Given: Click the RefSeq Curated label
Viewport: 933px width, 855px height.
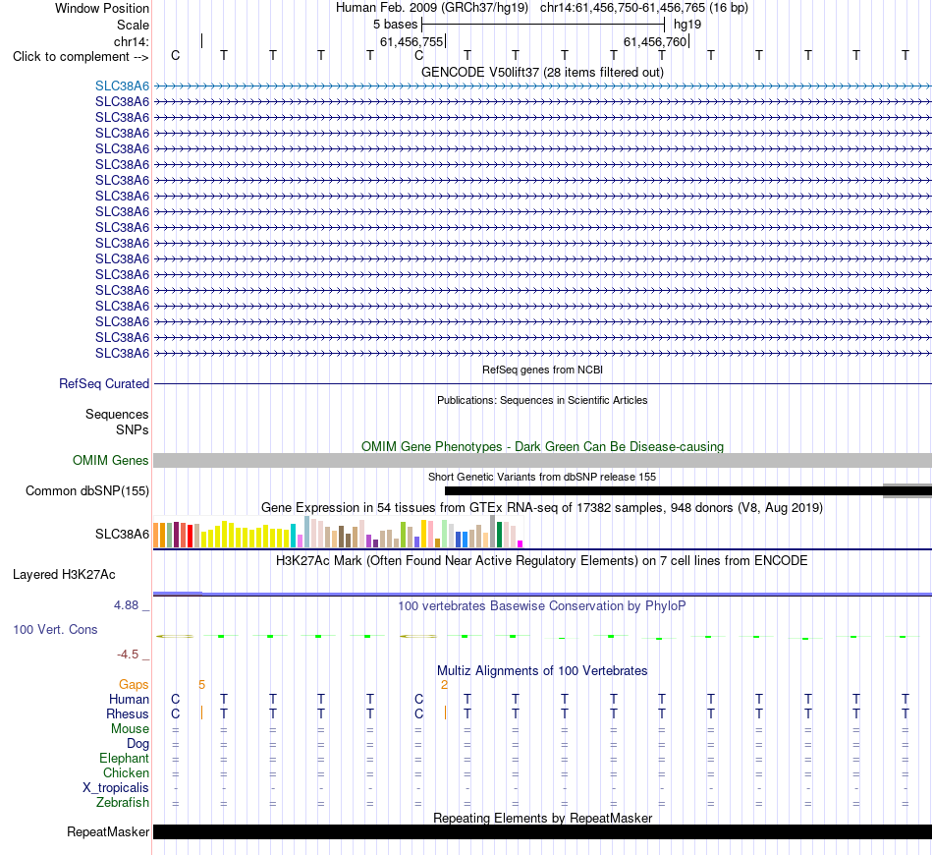Looking at the screenshot, I should point(104,383).
